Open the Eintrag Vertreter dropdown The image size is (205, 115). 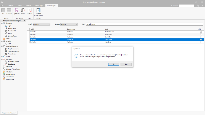coord(69,24)
